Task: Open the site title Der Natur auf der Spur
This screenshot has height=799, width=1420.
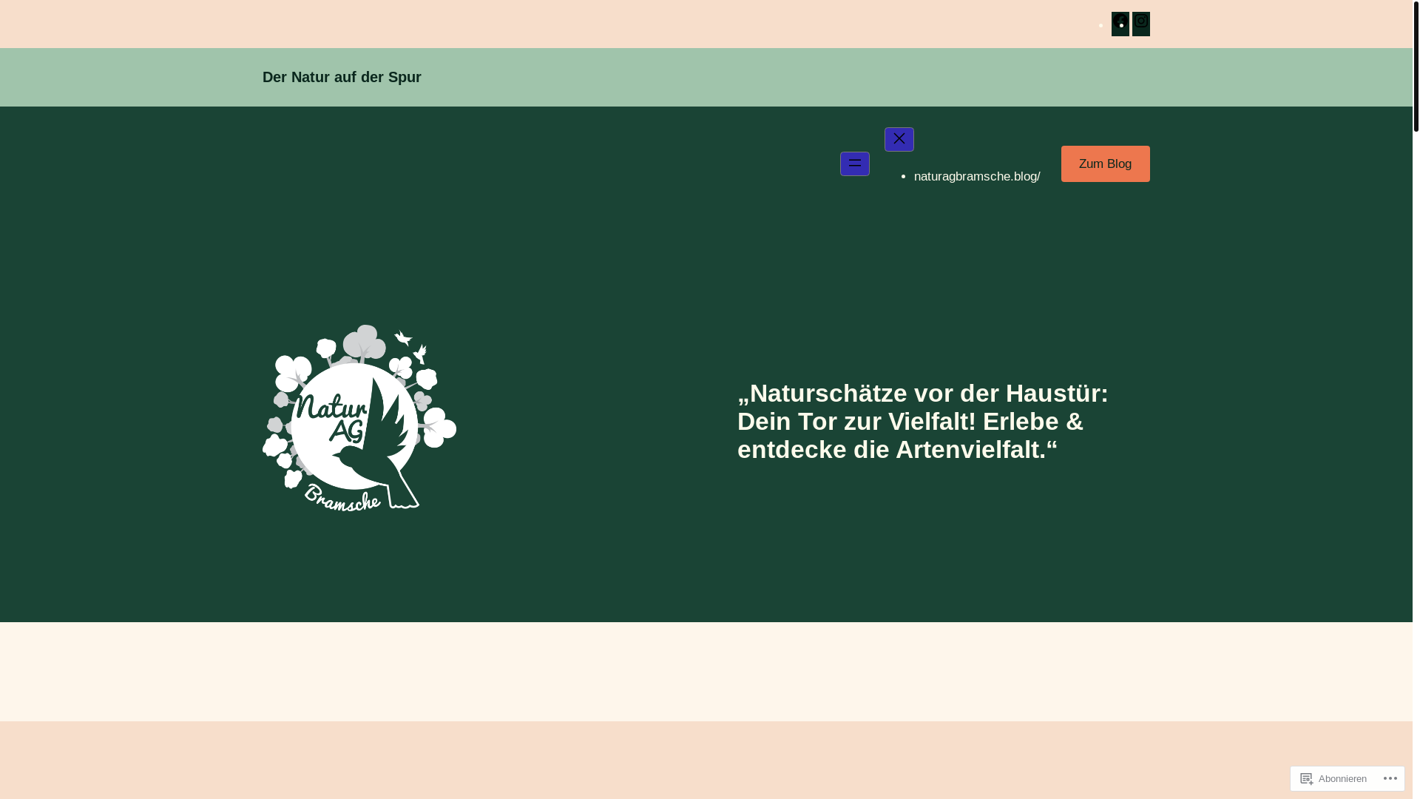Action: 342,77
